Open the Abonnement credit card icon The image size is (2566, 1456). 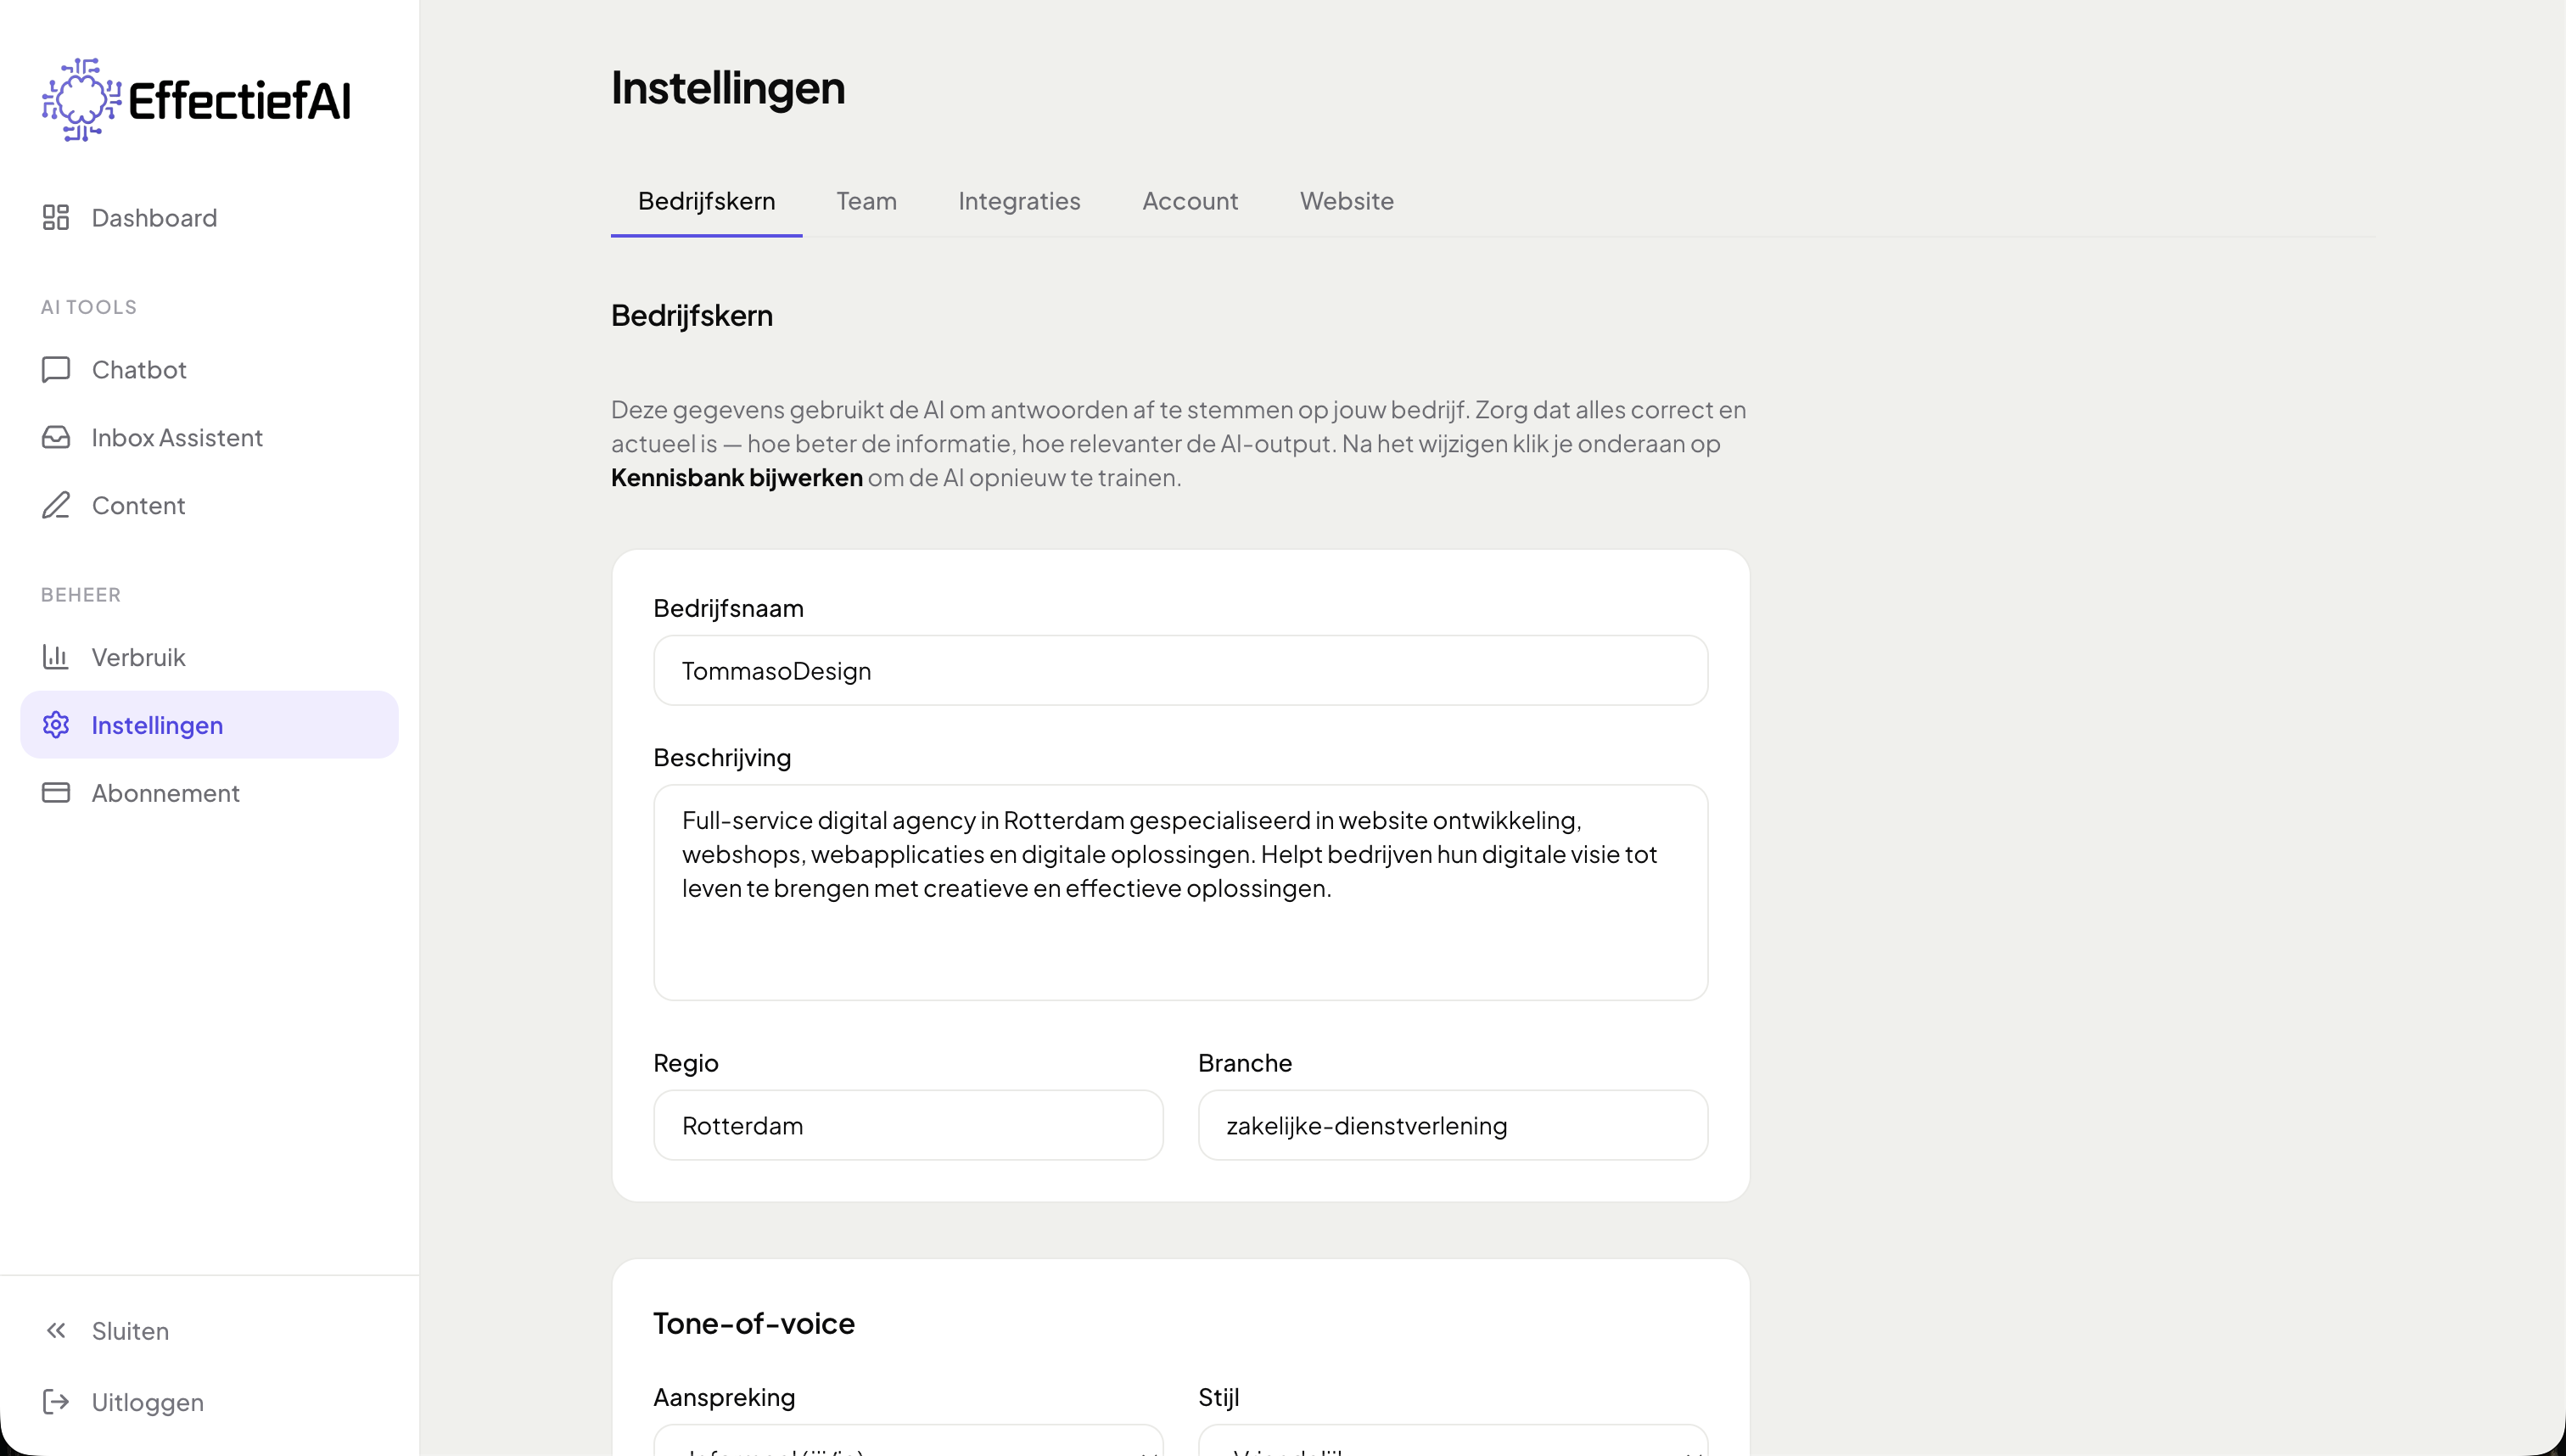click(56, 793)
